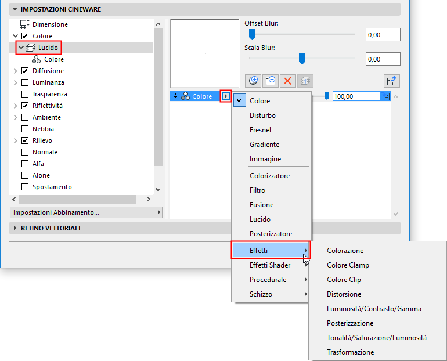Expand the Retino Vettoriale panel
Image resolution: width=447 pixels, height=361 pixels.
coord(15,228)
